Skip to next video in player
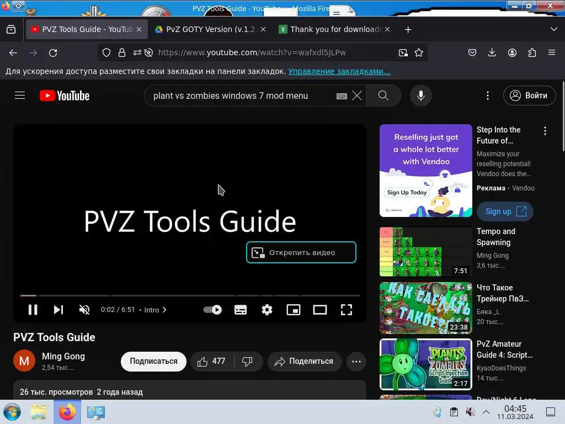Viewport: 565px width, 424px height. (58, 310)
